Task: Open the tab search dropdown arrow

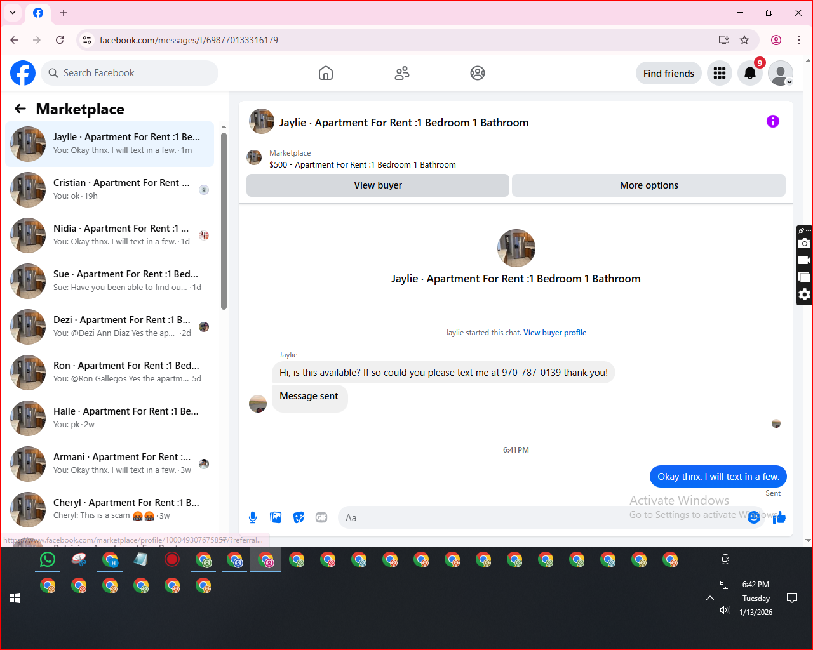Action: pos(13,13)
